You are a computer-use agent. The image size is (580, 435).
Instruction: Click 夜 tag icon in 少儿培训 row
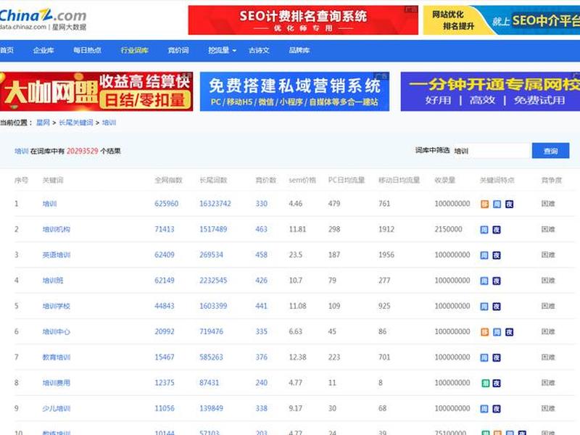point(497,409)
